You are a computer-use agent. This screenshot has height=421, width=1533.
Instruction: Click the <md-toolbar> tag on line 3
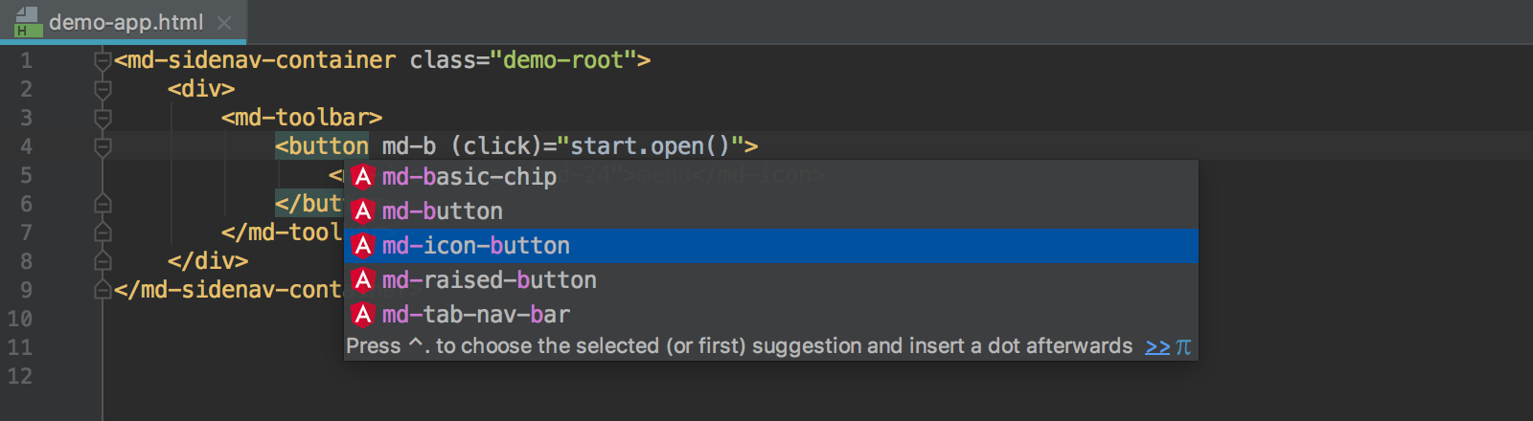pyautogui.click(x=302, y=118)
